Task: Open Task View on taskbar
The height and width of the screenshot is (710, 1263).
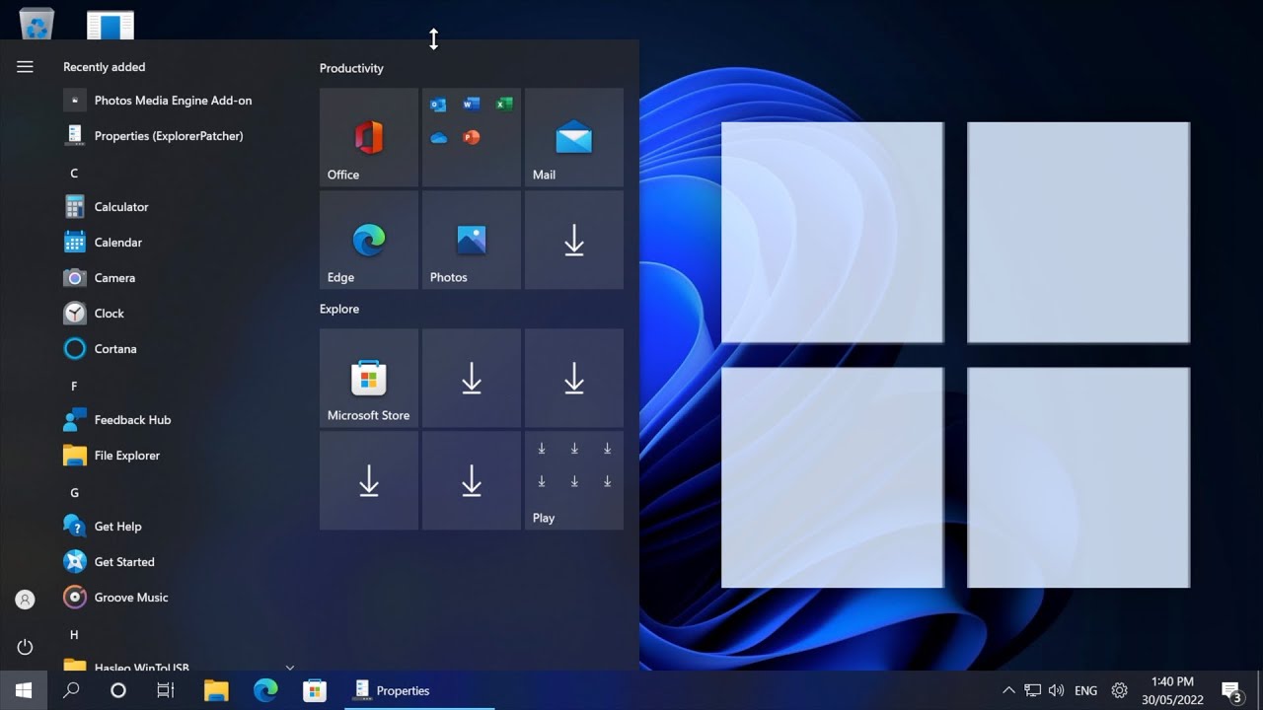Action: coord(166,690)
